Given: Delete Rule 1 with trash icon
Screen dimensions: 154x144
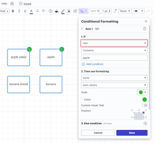Looking at the screenshot, I should (x=144, y=29).
